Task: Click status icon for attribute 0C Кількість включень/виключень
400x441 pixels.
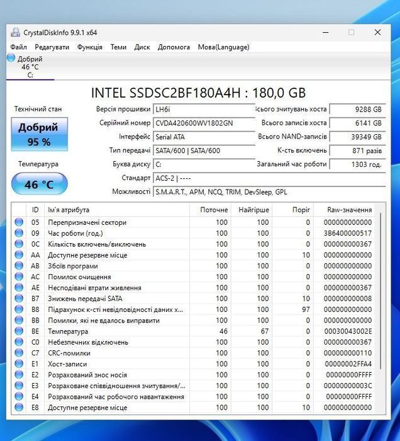Action: (19, 244)
